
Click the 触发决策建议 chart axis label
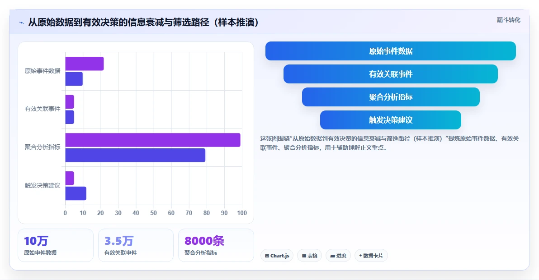coord(43,185)
